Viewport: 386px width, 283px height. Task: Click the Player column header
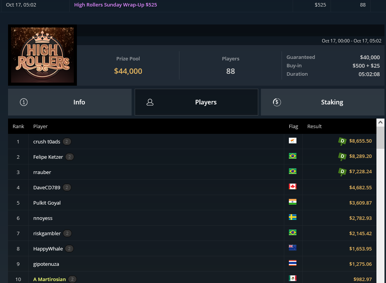[41, 126]
